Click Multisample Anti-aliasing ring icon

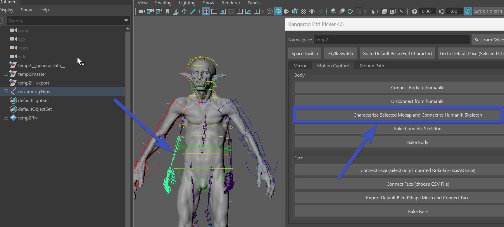(x=350, y=11)
